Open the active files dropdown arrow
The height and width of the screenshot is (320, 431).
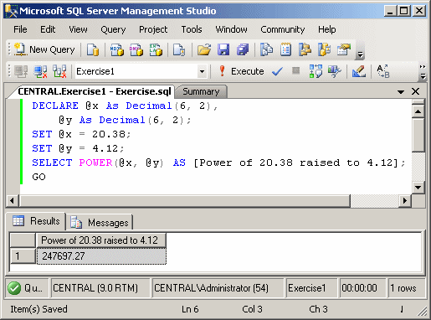tap(401, 92)
